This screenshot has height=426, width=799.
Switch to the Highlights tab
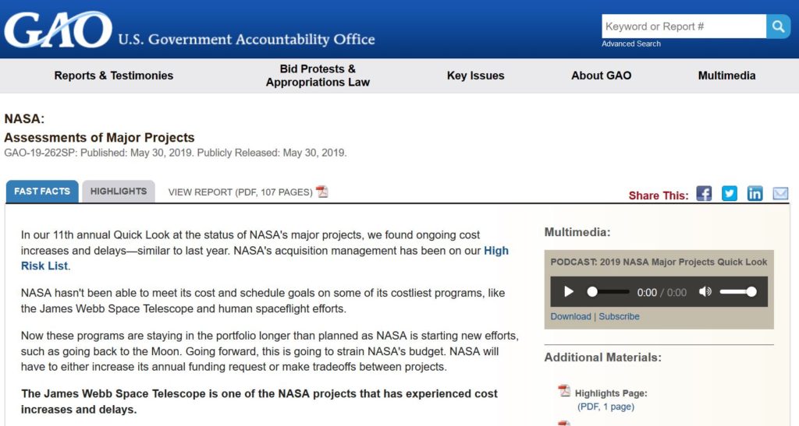coord(119,191)
